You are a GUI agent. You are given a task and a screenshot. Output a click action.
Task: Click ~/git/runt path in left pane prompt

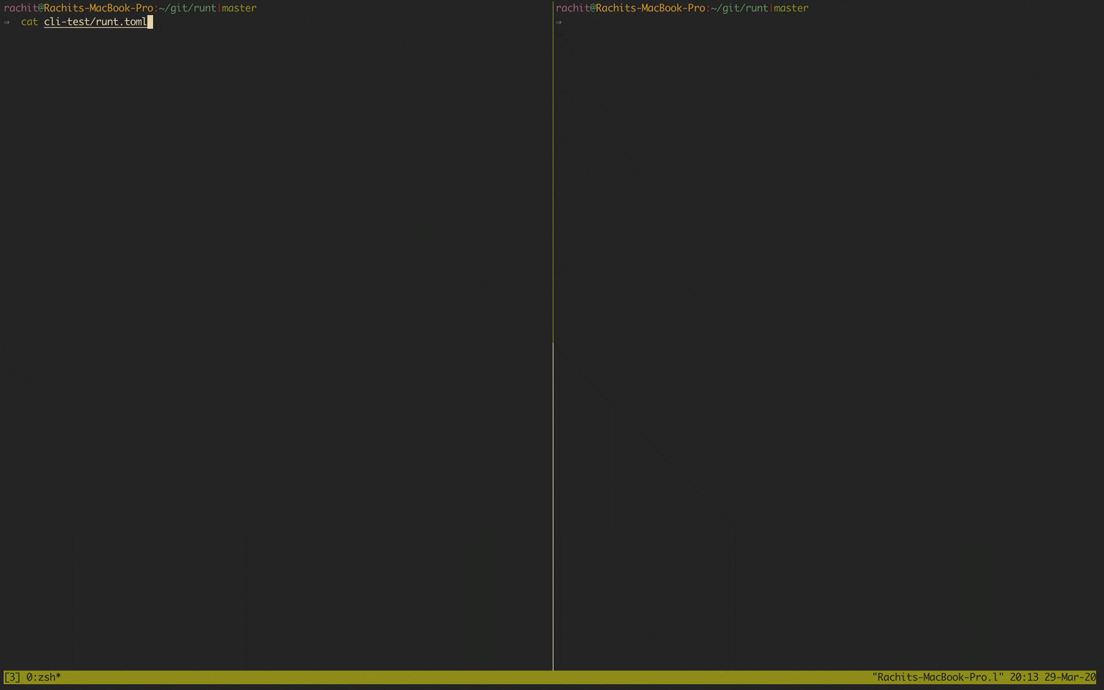point(188,8)
